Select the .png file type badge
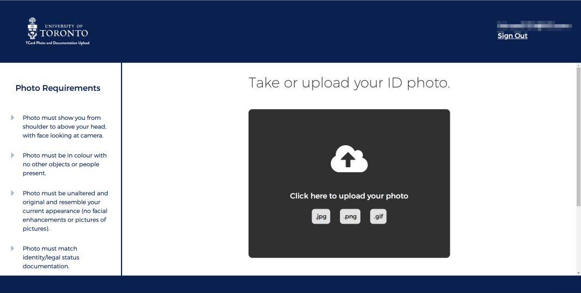This screenshot has height=293, width=581. coord(350,216)
